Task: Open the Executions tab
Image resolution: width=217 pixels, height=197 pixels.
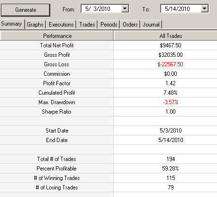Action: pos(61,25)
